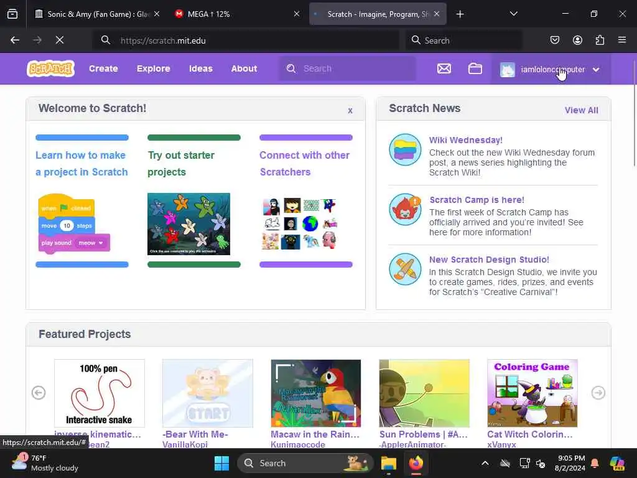637x478 pixels.
Task: Open the Macaw in the Rainforest thumbnail
Action: pos(315,393)
